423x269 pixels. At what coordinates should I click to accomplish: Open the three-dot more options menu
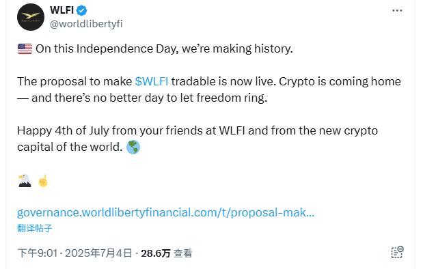[x=397, y=10]
